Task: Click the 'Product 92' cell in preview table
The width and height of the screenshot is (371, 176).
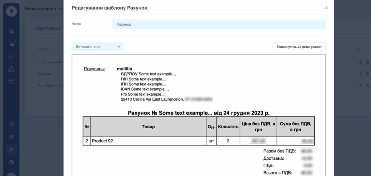Action: 103,141
